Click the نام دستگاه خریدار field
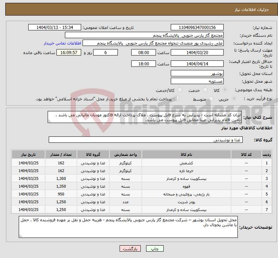Image resolution: width=278 pixels, height=258 pixels. pyautogui.click(x=144, y=35)
